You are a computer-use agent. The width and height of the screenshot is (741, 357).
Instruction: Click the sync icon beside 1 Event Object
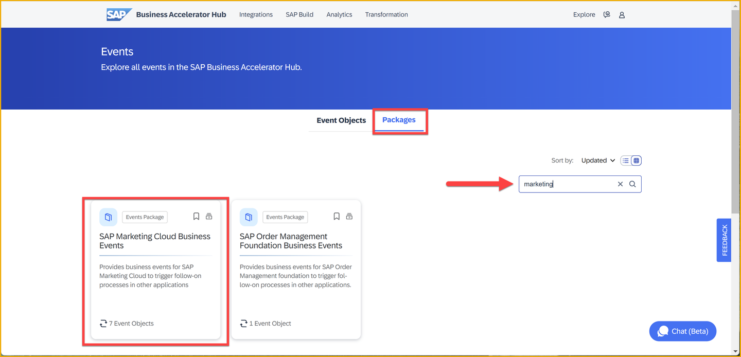[244, 324]
